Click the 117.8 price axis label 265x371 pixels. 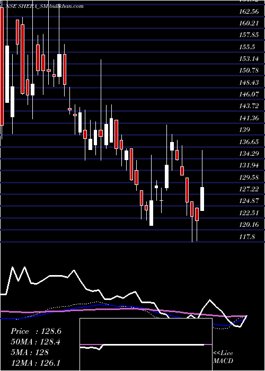(248, 236)
